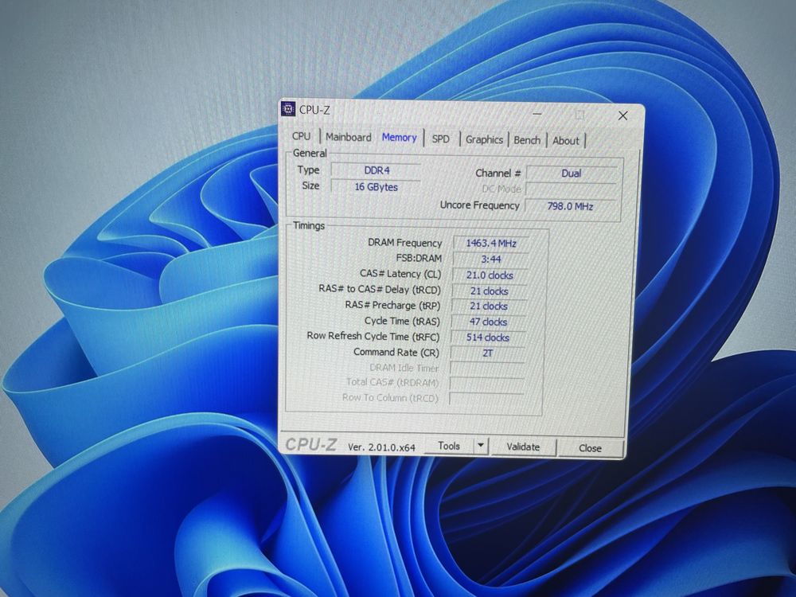Viewport: 796px width, 597px height.
Task: Open the CPU tab
Action: tap(301, 136)
